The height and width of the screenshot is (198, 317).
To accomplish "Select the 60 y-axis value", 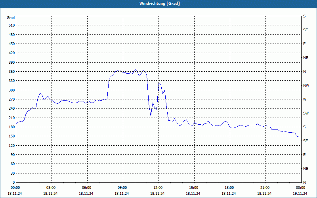I will click(13, 164).
